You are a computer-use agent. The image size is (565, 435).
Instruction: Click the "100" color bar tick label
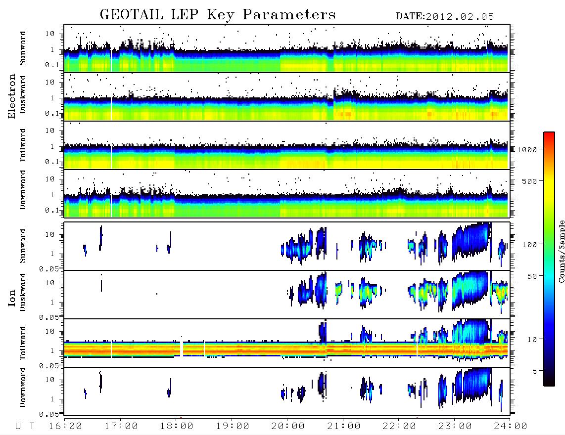[x=529, y=245]
